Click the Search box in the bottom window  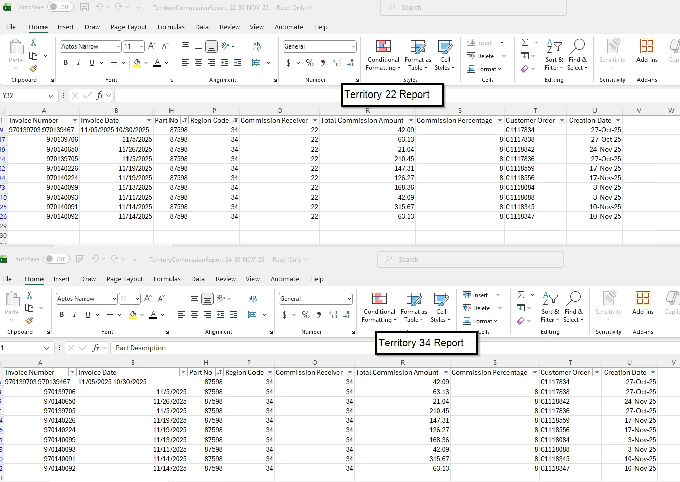pos(471,259)
